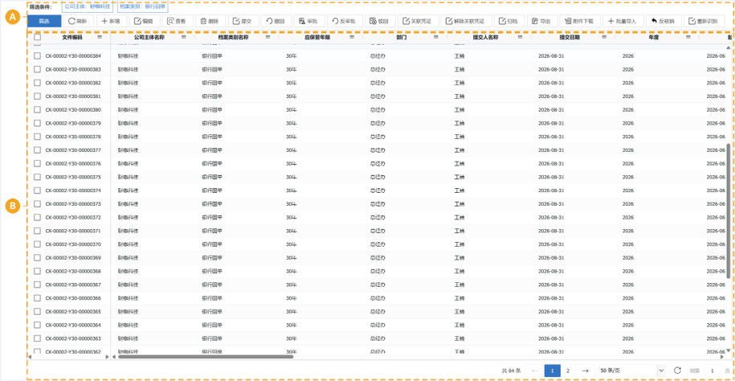The image size is (735, 381).
Task: Open the 50 条/页 page size dropdown
Action: [x=632, y=371]
